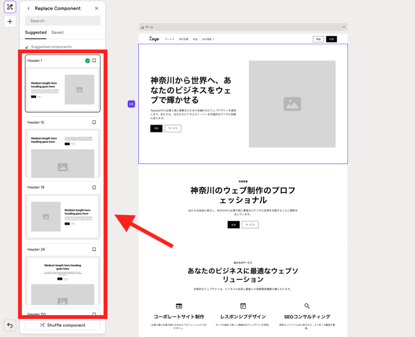The height and width of the screenshot is (337, 415).
Task: Click the home icon in page bar
Action: (x=143, y=27)
